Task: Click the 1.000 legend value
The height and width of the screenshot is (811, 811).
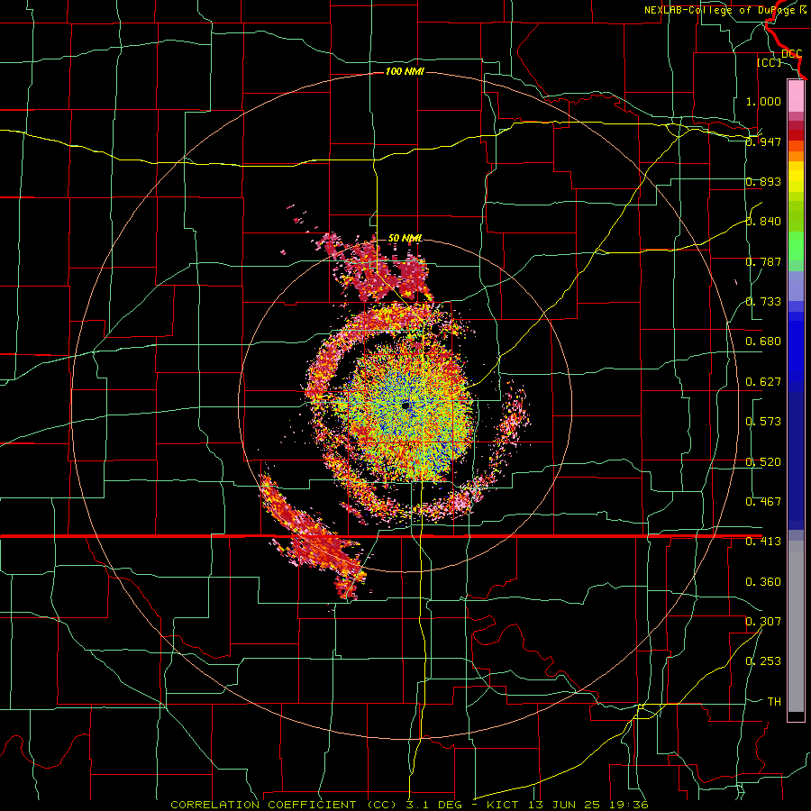Action: tap(763, 101)
